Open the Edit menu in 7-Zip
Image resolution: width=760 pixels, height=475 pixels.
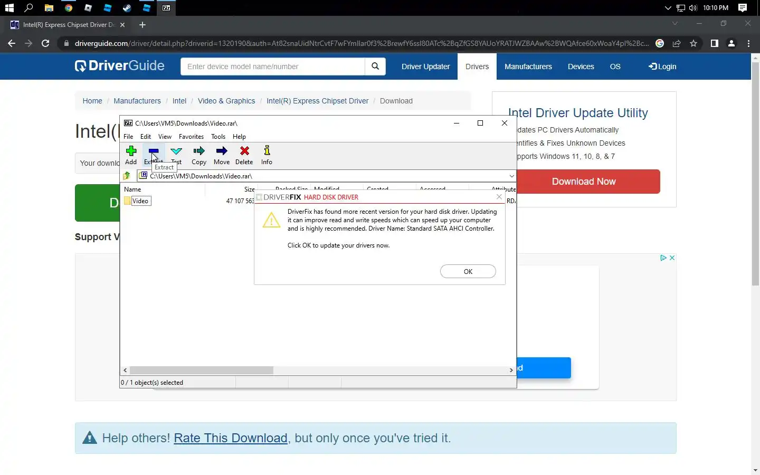click(x=146, y=137)
